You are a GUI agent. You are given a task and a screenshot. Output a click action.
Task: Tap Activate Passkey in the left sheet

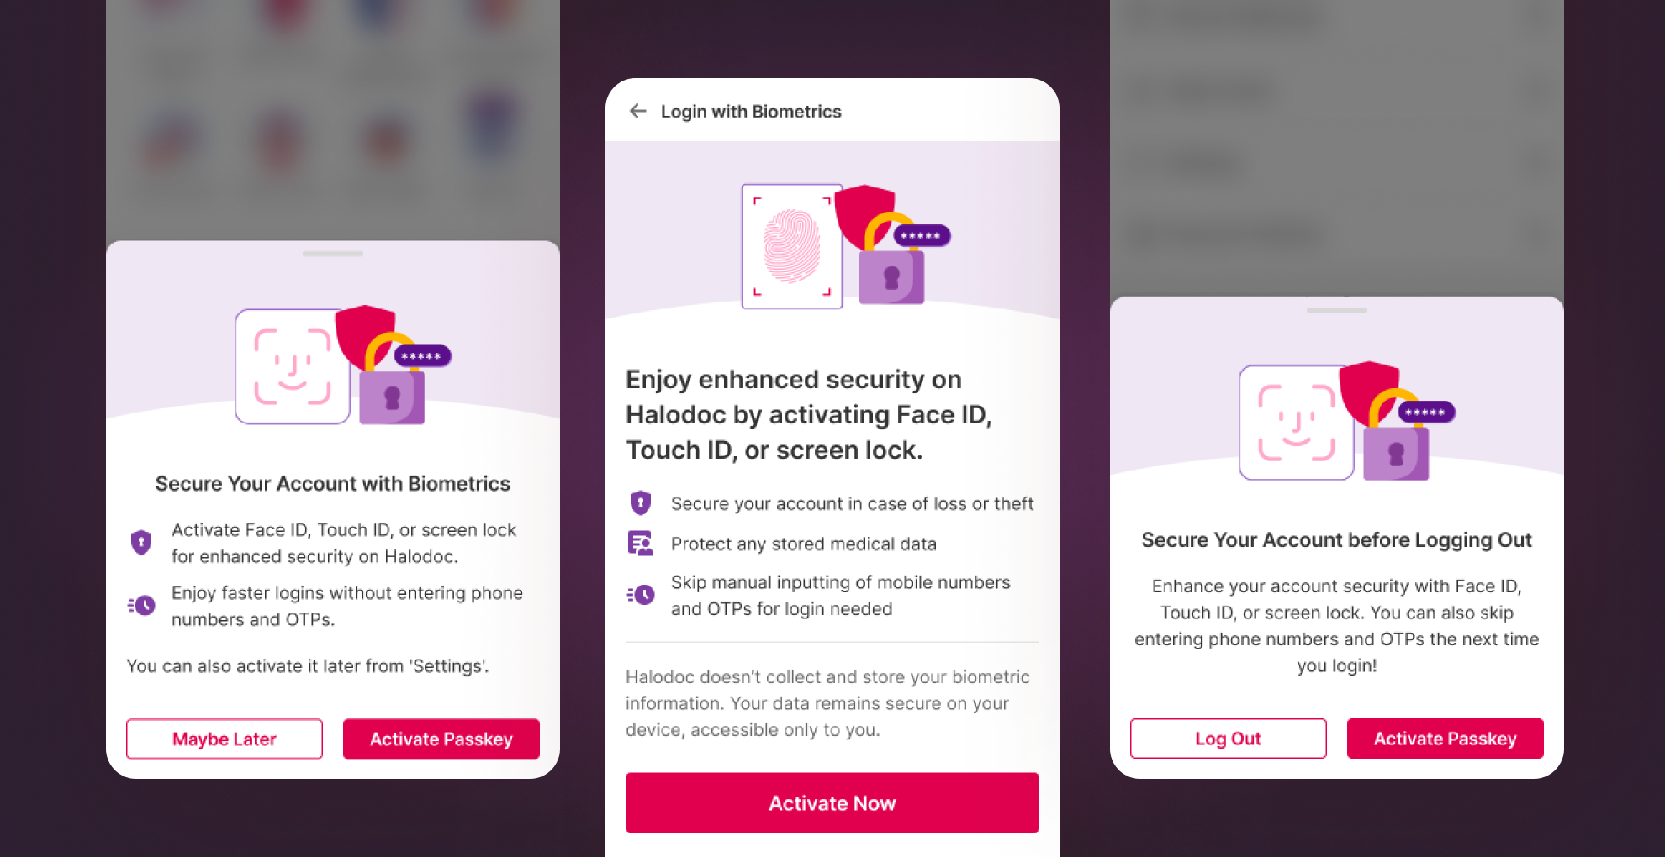coord(441,739)
